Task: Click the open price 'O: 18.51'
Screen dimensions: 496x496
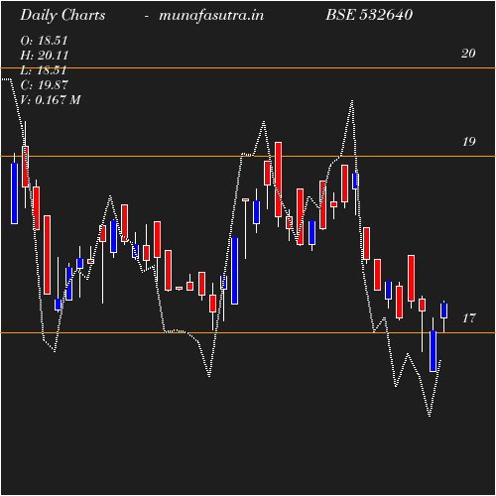Action: tap(44, 41)
